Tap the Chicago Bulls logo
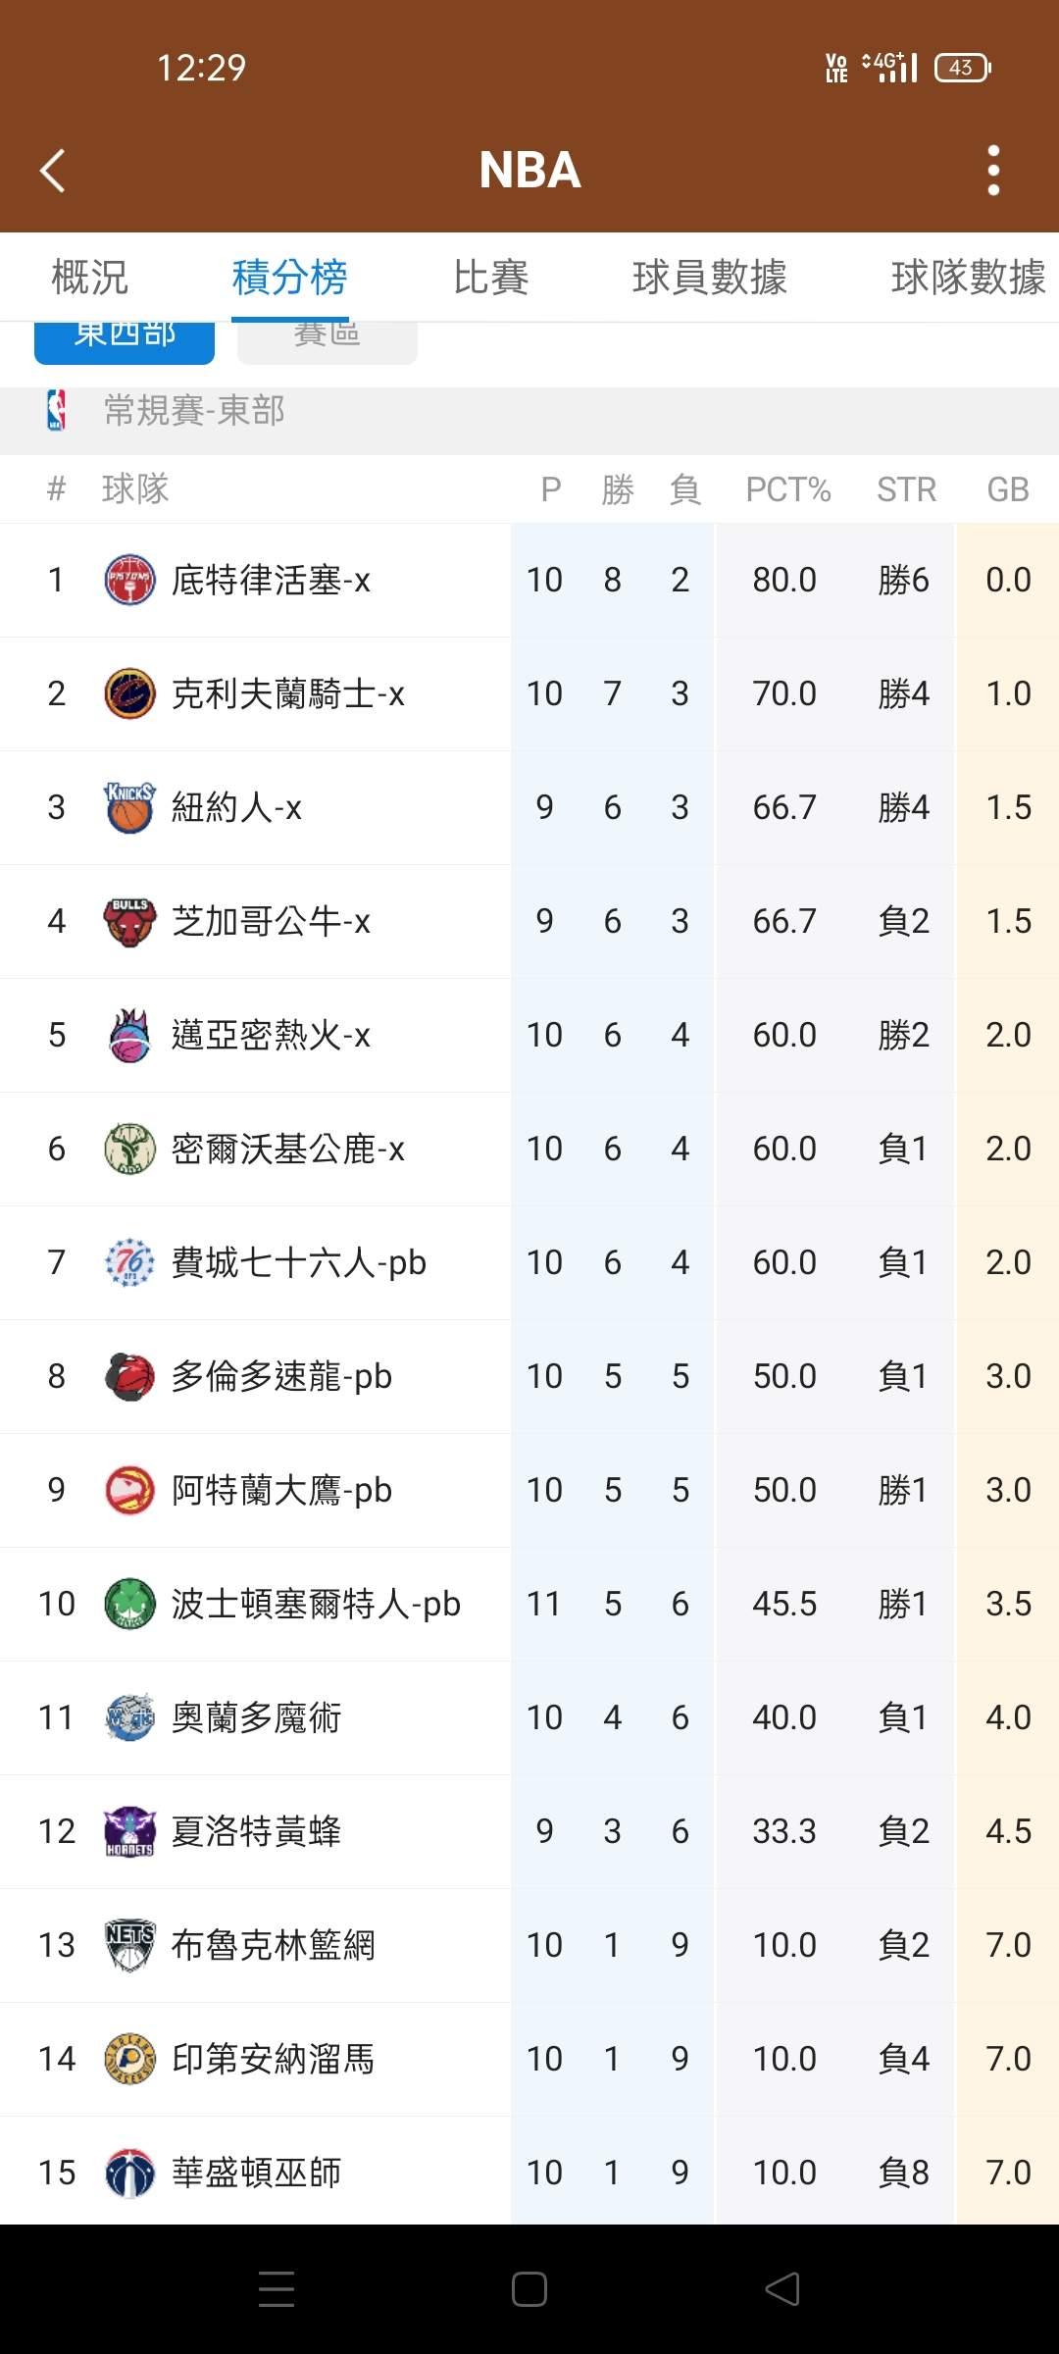Viewport: 1059px width, 2354px height. (x=129, y=921)
